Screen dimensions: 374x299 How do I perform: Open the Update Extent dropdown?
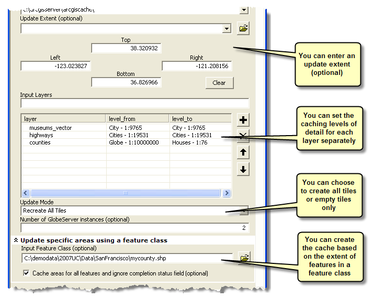pos(226,28)
